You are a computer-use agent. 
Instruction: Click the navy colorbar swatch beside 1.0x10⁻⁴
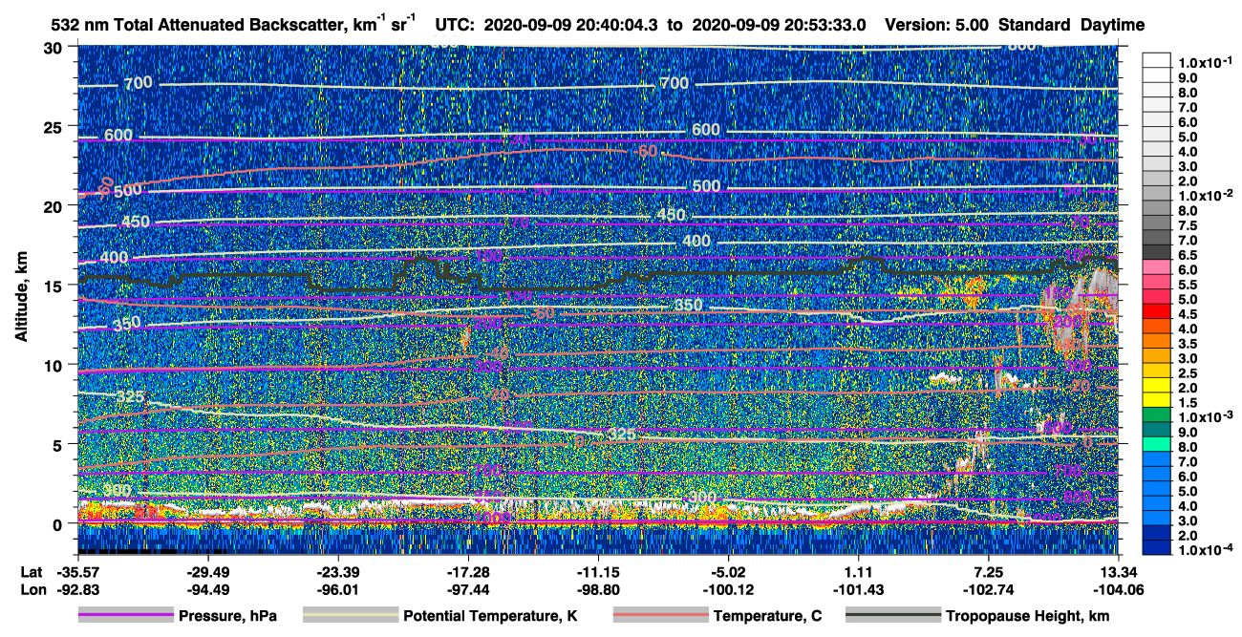tap(1157, 549)
